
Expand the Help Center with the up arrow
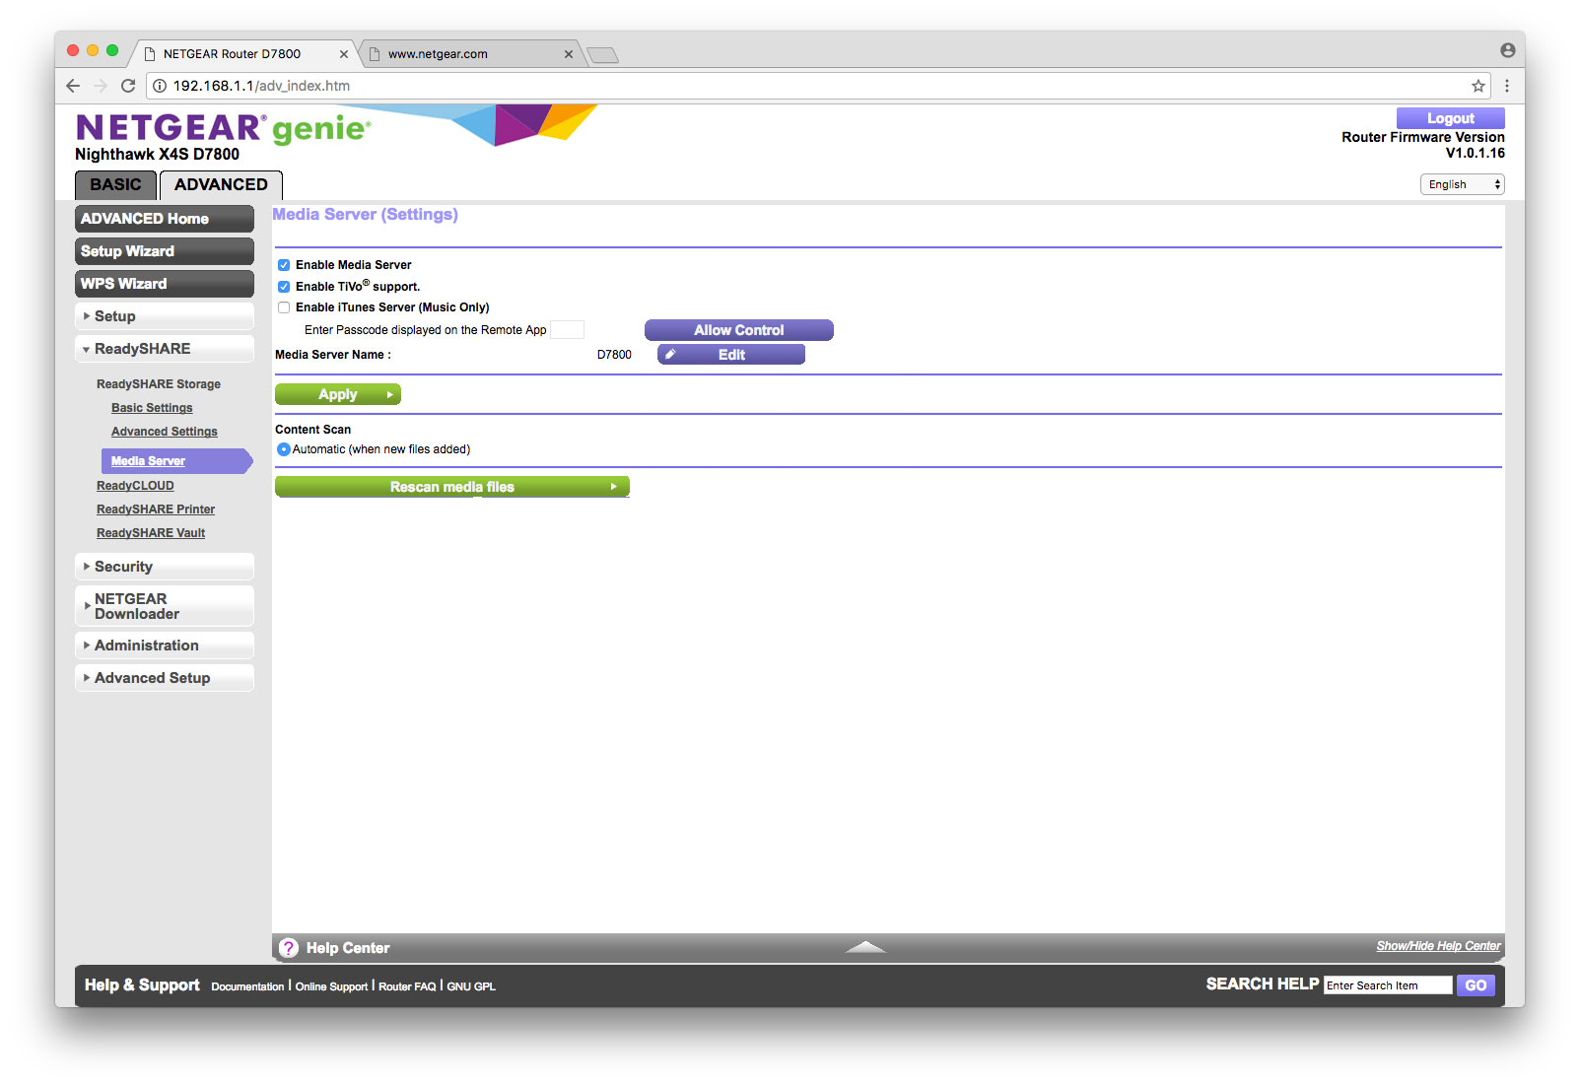(x=865, y=947)
